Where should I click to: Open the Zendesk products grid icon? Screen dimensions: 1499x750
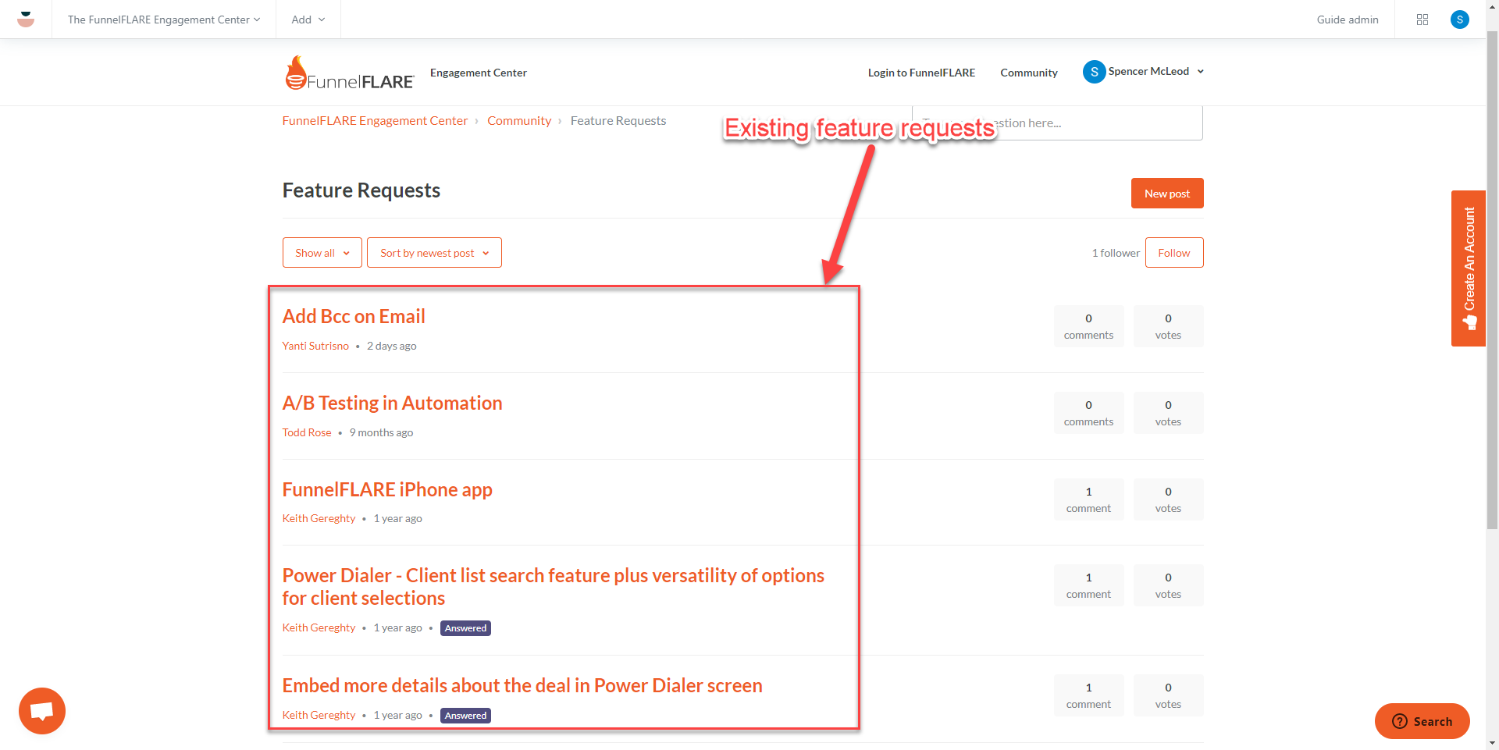click(1422, 20)
